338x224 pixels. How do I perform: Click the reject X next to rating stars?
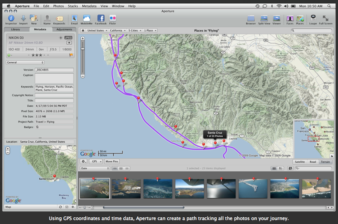pyautogui.click(x=29, y=55)
